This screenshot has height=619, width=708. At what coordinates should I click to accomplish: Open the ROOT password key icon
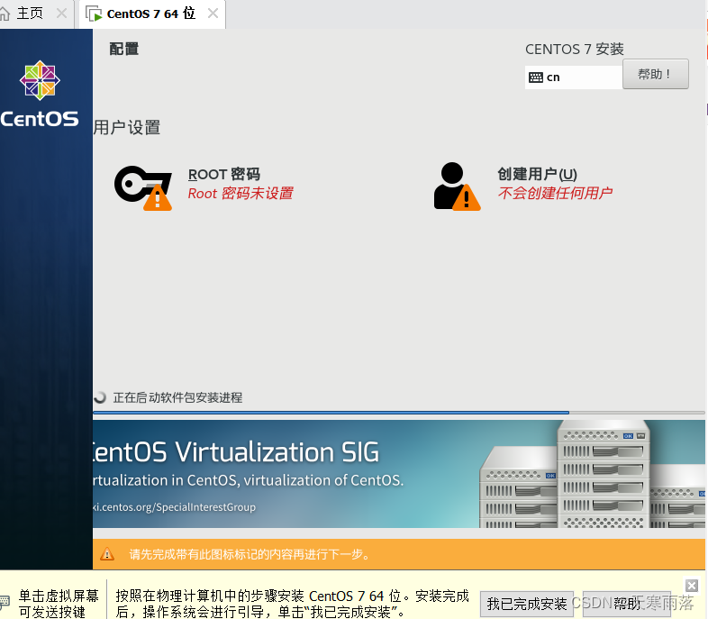142,188
